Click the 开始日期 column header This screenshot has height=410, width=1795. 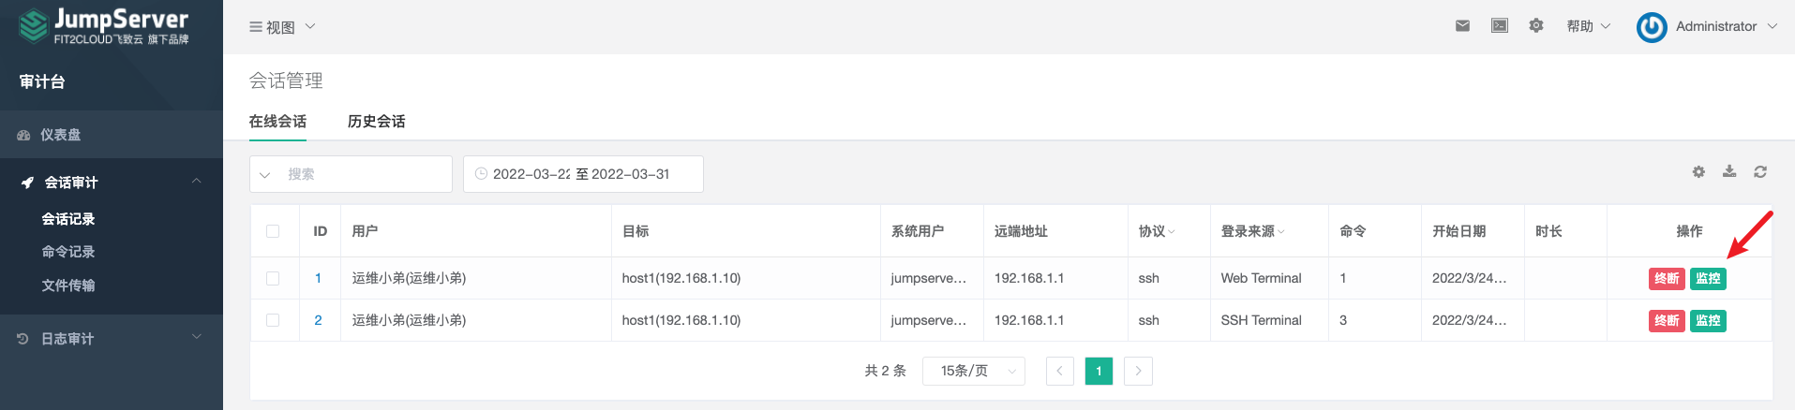click(1458, 231)
